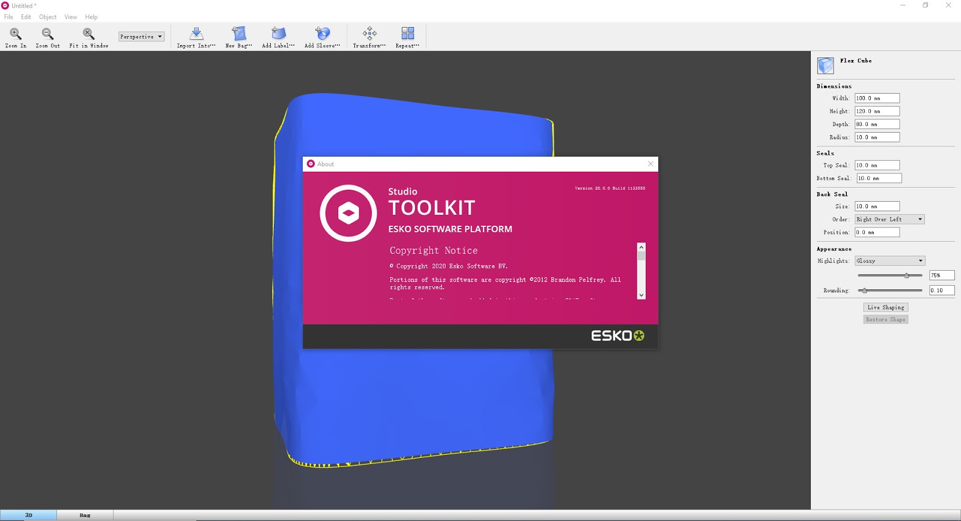Click the Studio Toolkit logo in About

pyautogui.click(x=348, y=213)
